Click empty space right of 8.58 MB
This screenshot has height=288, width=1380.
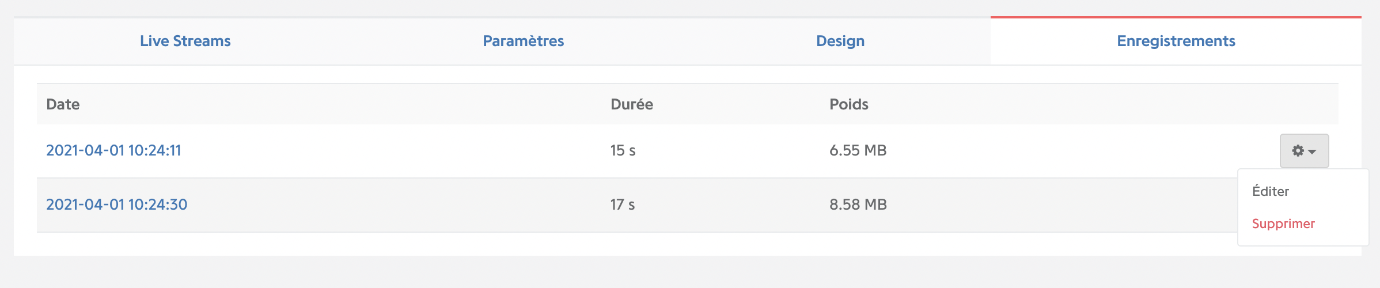click(x=1060, y=205)
